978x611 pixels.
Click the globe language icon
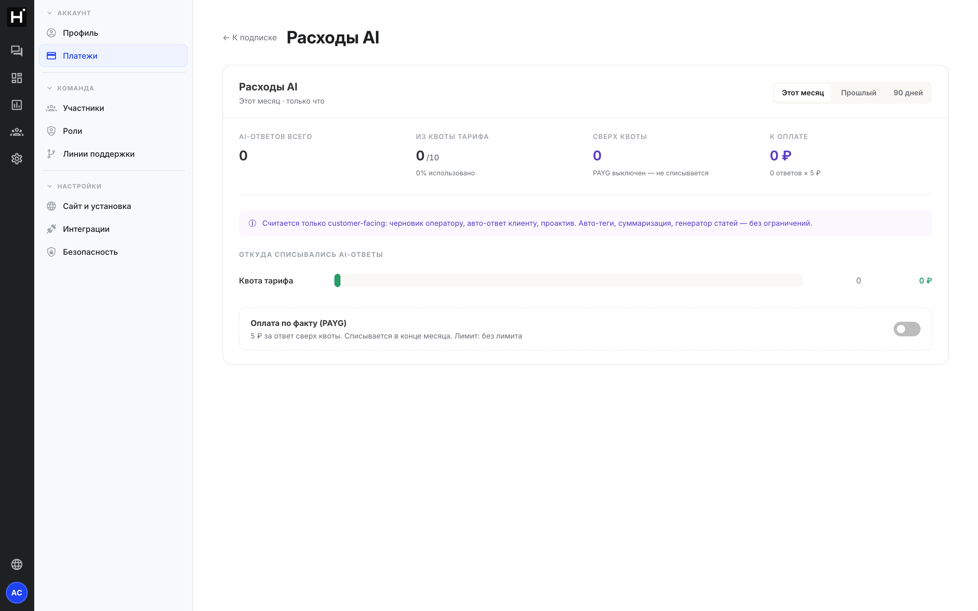click(17, 564)
